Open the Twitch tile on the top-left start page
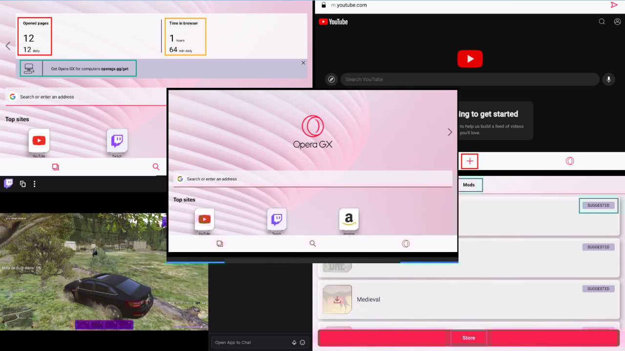Screen dimensions: 625x351 [x=117, y=141]
